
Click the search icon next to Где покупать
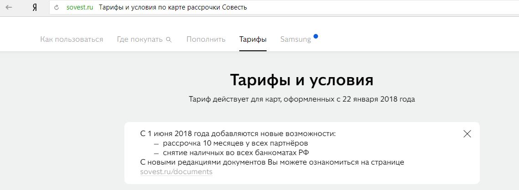[x=169, y=39]
